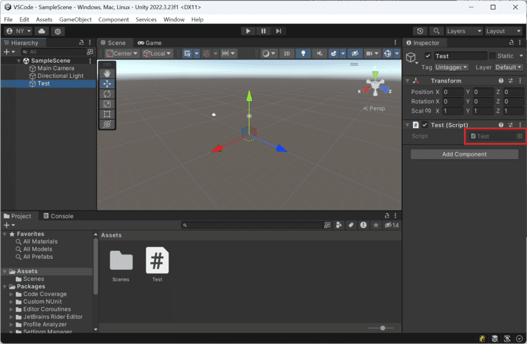The width and height of the screenshot is (527, 344).
Task: Open Project create plus menu
Action: (x=9, y=225)
